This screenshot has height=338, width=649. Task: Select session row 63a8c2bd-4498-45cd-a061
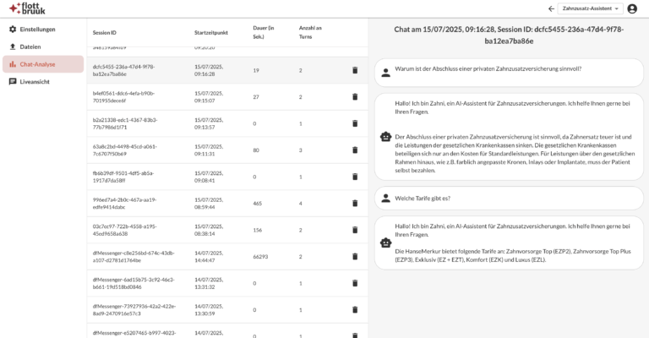tap(227, 150)
